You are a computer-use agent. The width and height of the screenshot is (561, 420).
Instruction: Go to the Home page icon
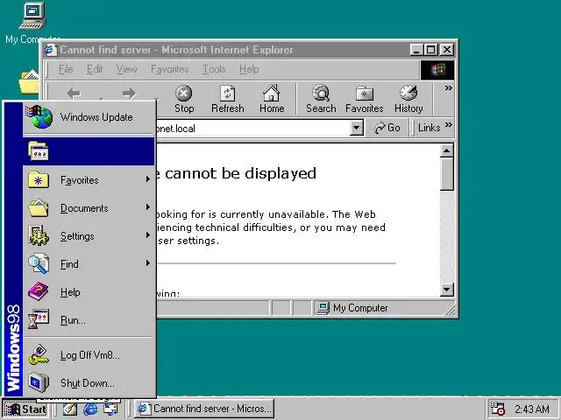[272, 99]
